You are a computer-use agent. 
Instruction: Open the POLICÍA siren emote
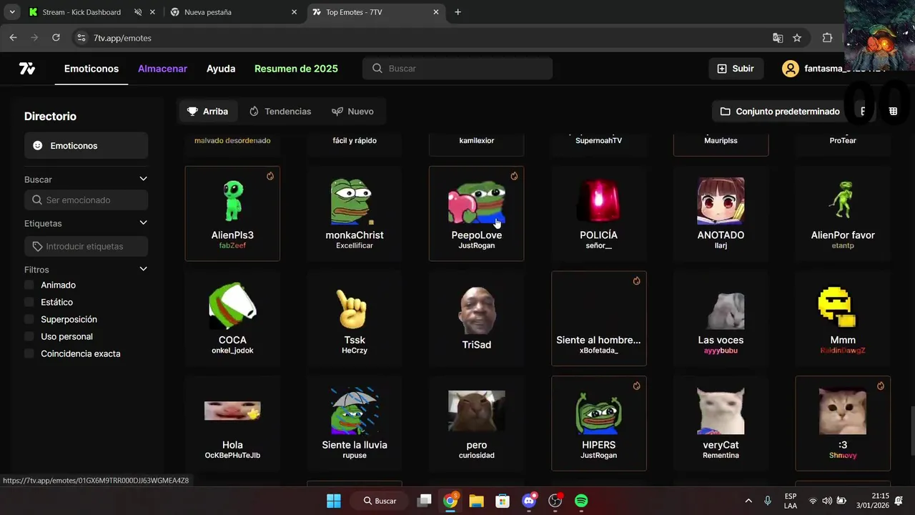tap(599, 202)
